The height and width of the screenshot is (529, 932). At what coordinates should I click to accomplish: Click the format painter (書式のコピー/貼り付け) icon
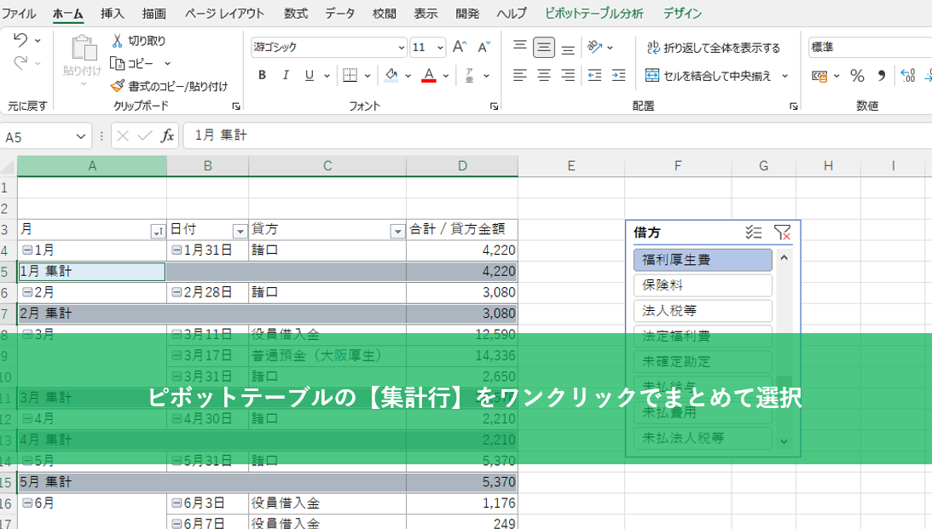[118, 86]
